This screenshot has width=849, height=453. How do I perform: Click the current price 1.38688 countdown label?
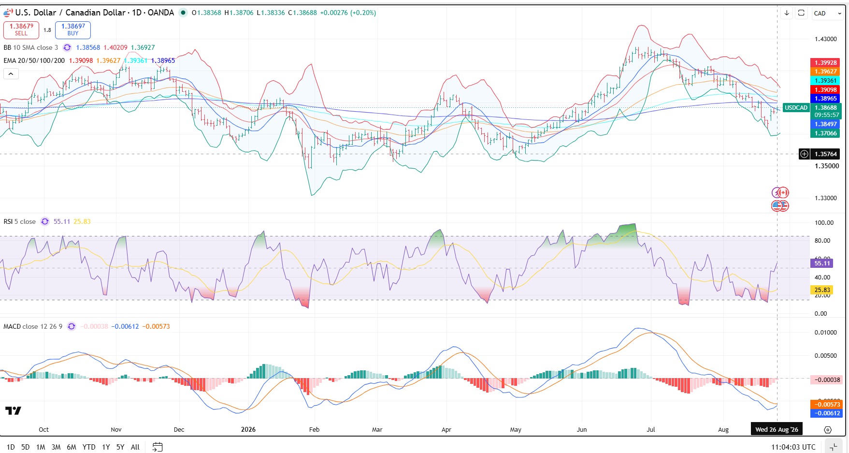(826, 111)
